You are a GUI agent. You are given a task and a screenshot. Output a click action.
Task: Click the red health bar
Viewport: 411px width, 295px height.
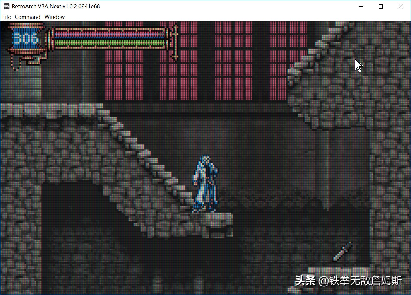click(109, 34)
